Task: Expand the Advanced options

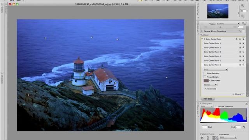Action: tap(205, 89)
